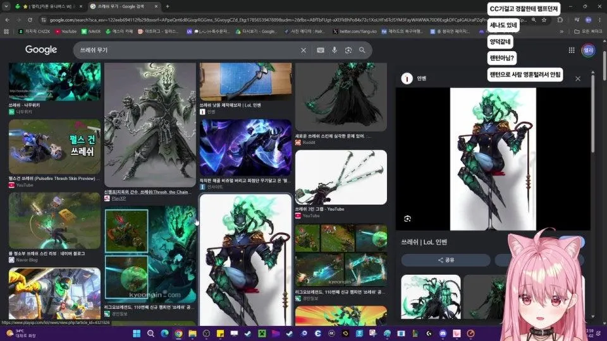Start voice search with microphone icon
The width and height of the screenshot is (607, 341).
[x=334, y=51]
